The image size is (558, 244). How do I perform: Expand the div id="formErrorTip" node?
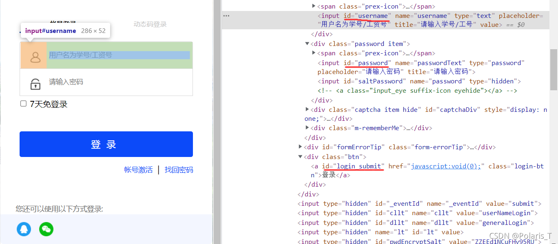301,147
